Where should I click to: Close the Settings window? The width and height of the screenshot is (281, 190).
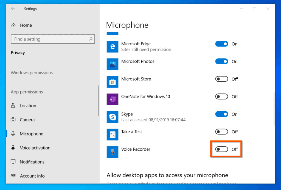[x=268, y=9]
